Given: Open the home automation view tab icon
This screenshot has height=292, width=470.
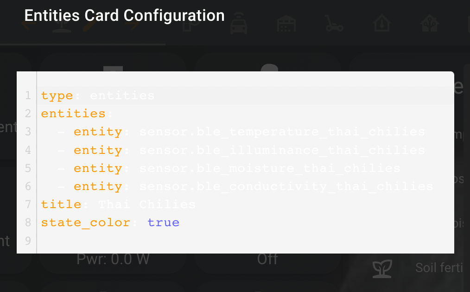Looking at the screenshot, I should pyautogui.click(x=429, y=23).
